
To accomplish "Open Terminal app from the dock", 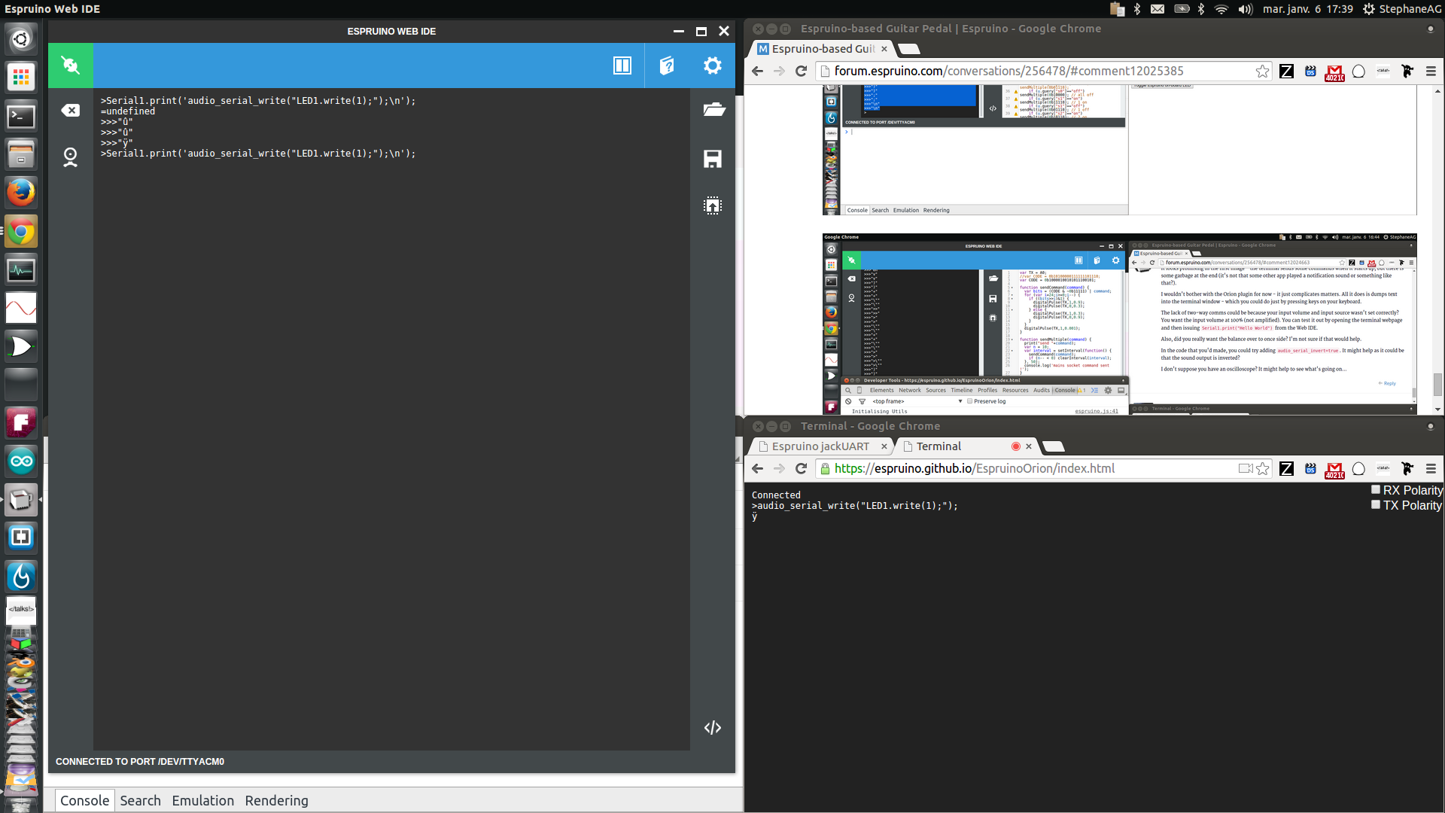I will point(21,116).
